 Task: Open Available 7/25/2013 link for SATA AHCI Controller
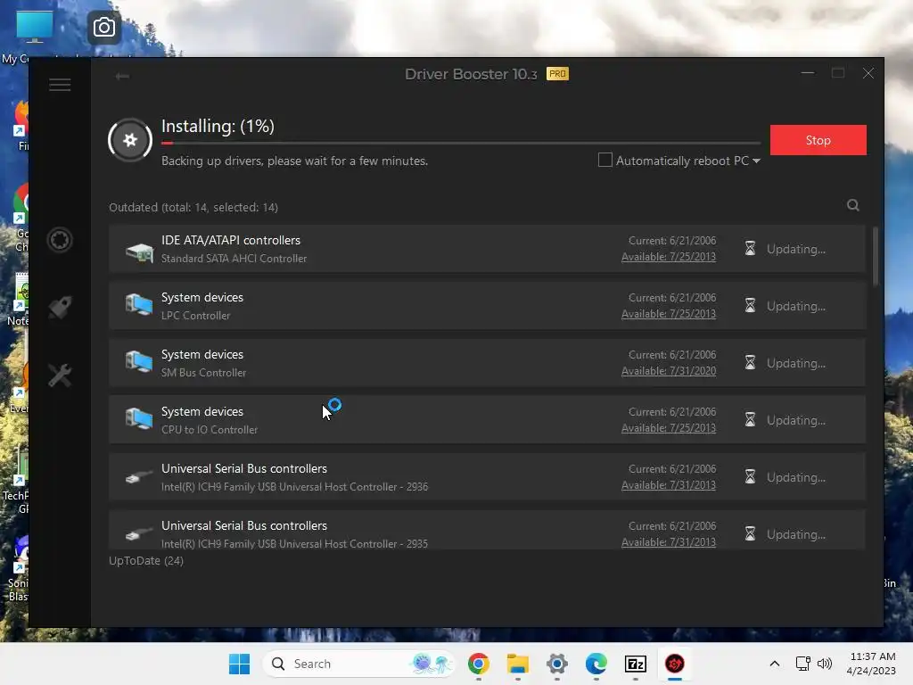point(669,256)
